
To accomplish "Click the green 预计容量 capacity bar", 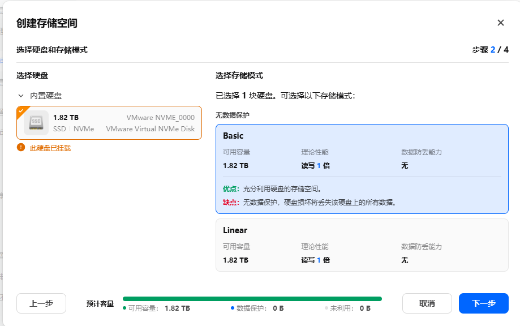I will point(252,299).
